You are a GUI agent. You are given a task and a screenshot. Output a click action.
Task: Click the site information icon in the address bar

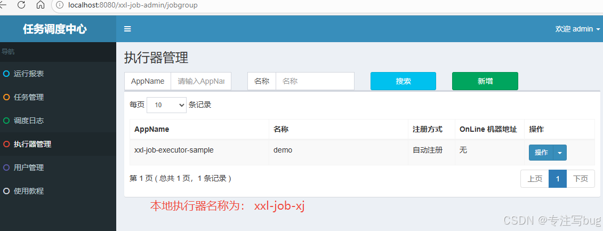pyautogui.click(x=60, y=5)
